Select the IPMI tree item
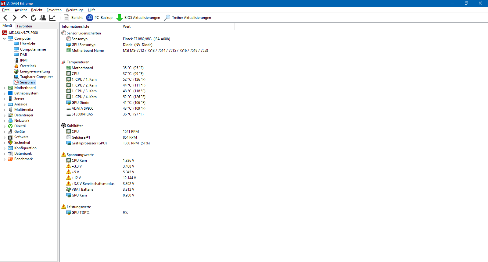 click(x=24, y=60)
